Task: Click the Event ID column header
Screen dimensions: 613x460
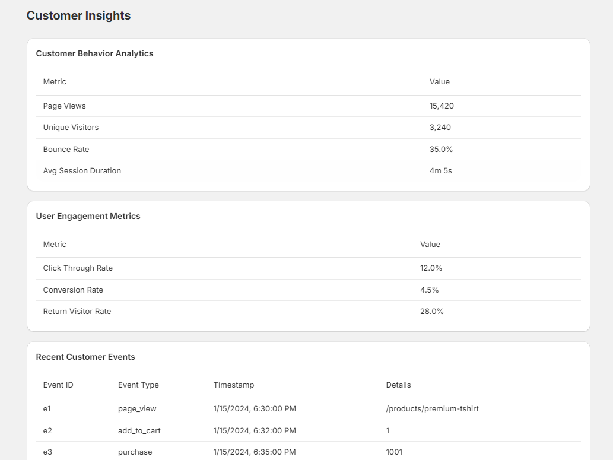Action: click(58, 385)
